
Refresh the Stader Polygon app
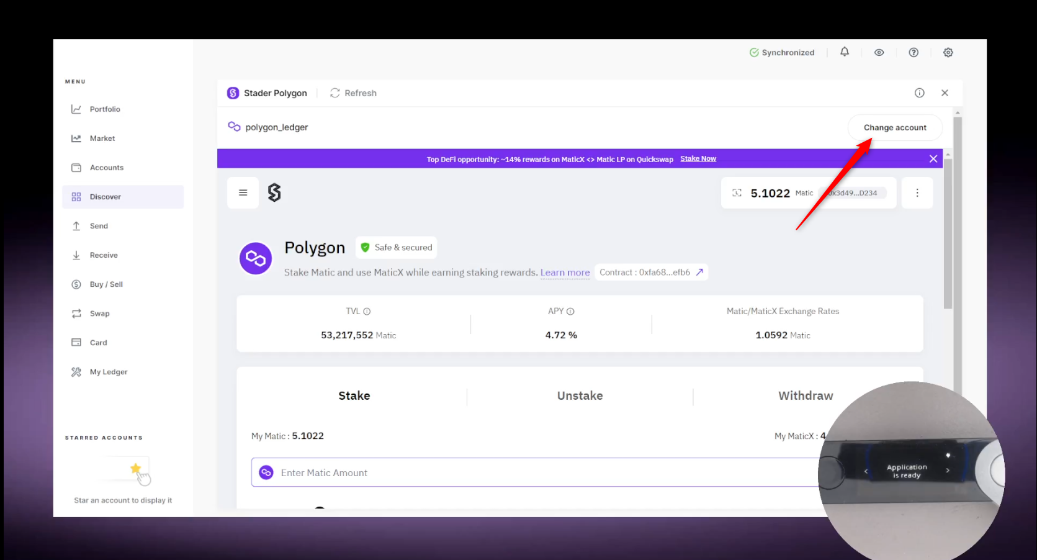(353, 93)
